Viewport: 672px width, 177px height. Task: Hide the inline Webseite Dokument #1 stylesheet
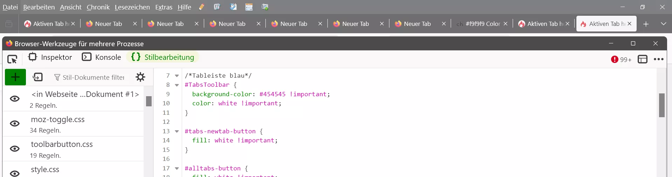pos(15,99)
